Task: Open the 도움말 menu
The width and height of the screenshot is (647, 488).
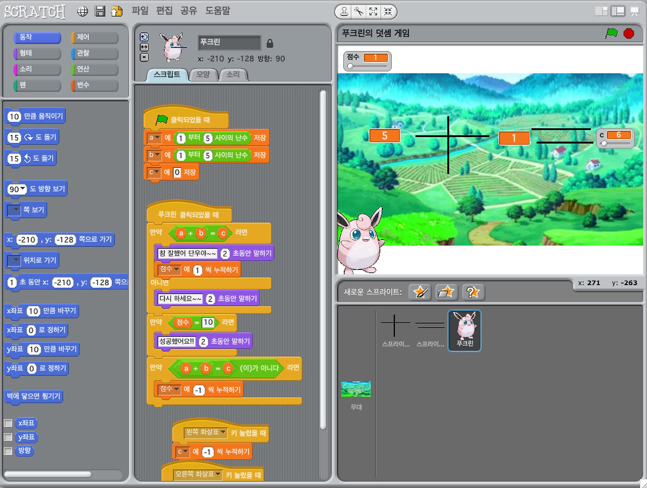Action: coord(218,11)
